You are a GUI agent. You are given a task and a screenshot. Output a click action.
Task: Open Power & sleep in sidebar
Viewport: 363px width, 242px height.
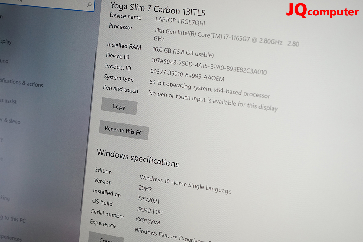coord(10,121)
